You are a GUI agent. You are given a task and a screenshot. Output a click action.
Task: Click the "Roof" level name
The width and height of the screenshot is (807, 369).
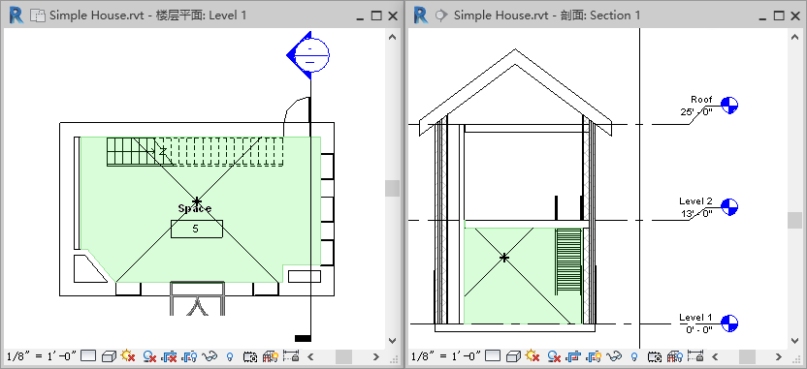point(701,100)
